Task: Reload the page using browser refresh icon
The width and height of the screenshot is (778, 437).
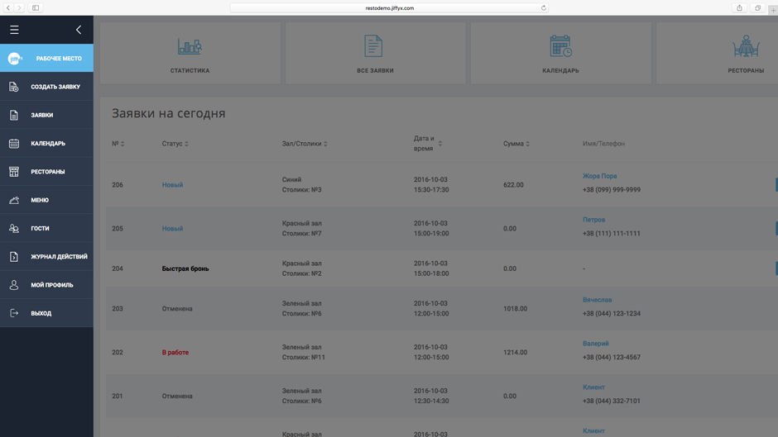Action: point(544,8)
